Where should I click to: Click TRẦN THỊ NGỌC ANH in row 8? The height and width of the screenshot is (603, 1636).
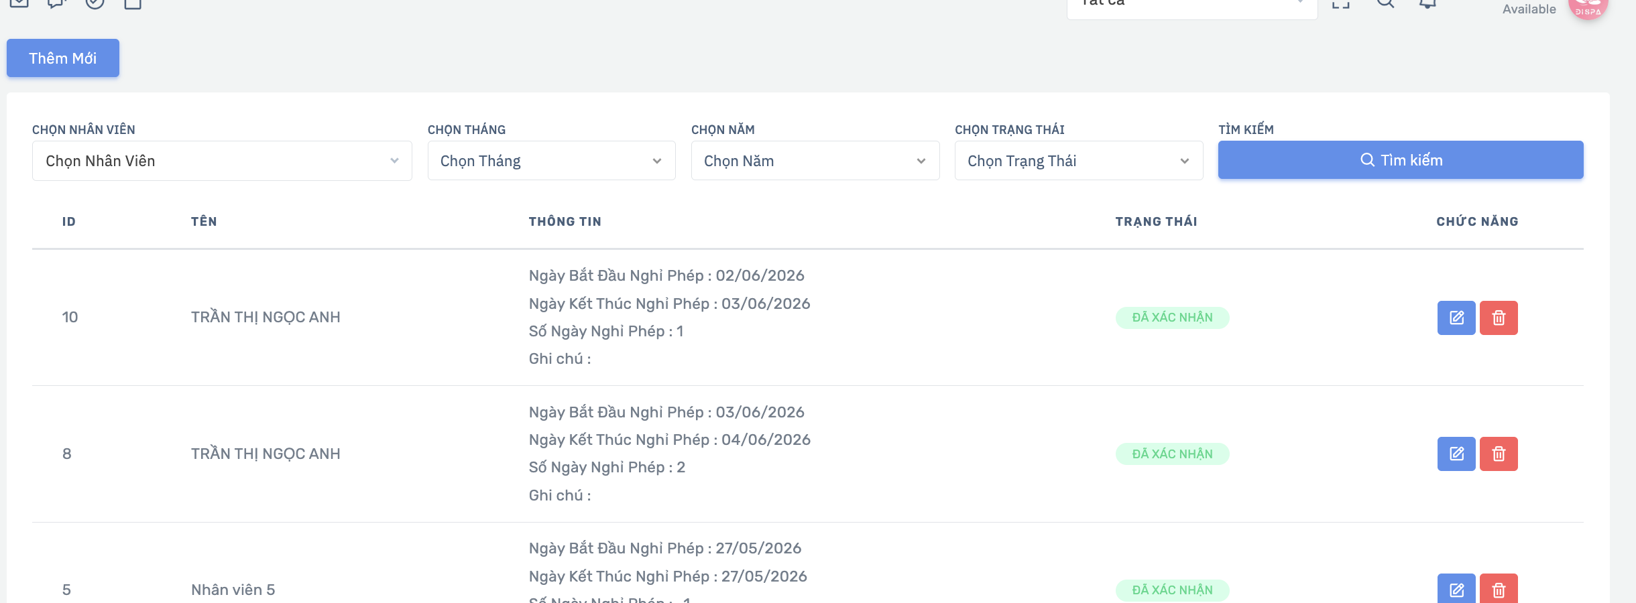pos(266,454)
